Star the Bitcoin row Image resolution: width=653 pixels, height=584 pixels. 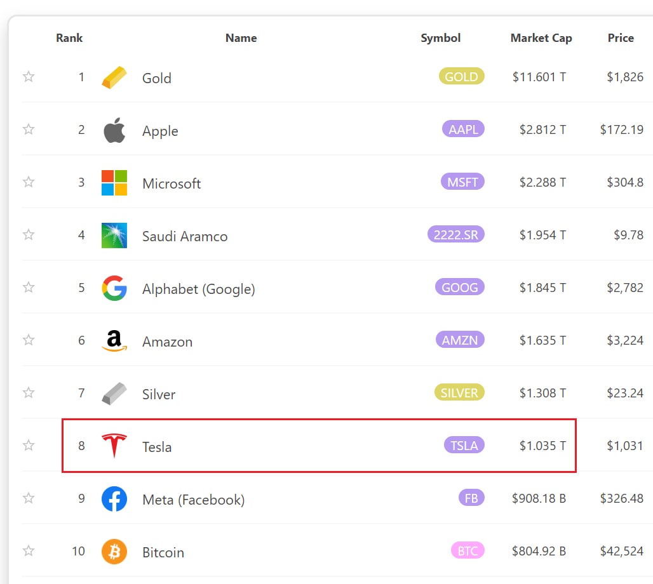click(29, 551)
